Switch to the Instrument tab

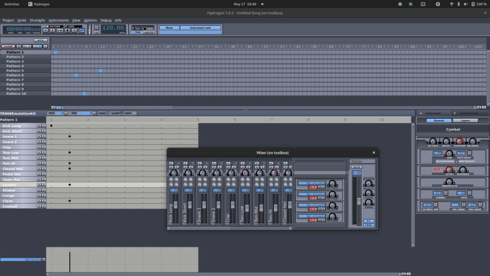(433, 113)
